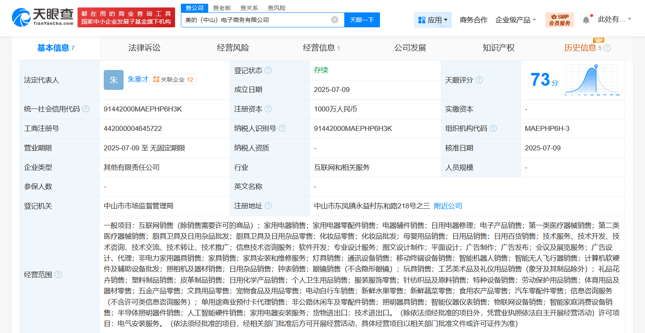Click help icon beside 天眼评分
The height and width of the screenshot is (333, 645).
[x=479, y=80]
